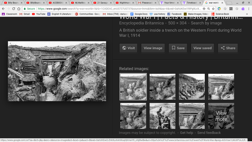Viewport: 252px width, 142px height.
Task: Open English 9 Literature bookmark
Action: coord(60,14)
